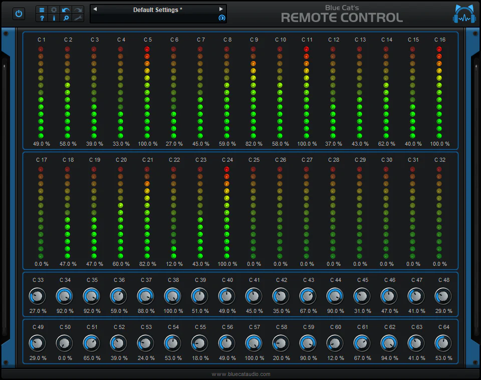The width and height of the screenshot is (481, 380).
Task: Open the wrench preferences icon
Action: [78, 18]
